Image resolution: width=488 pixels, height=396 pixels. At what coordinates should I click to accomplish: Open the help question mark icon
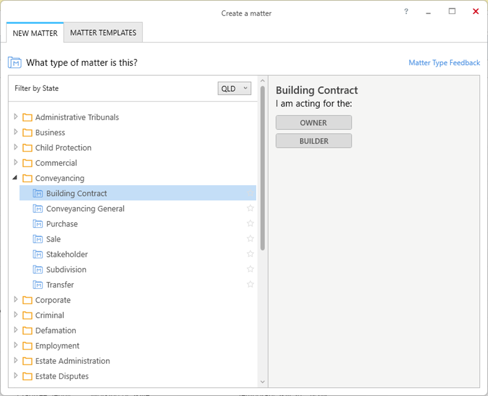[406, 12]
